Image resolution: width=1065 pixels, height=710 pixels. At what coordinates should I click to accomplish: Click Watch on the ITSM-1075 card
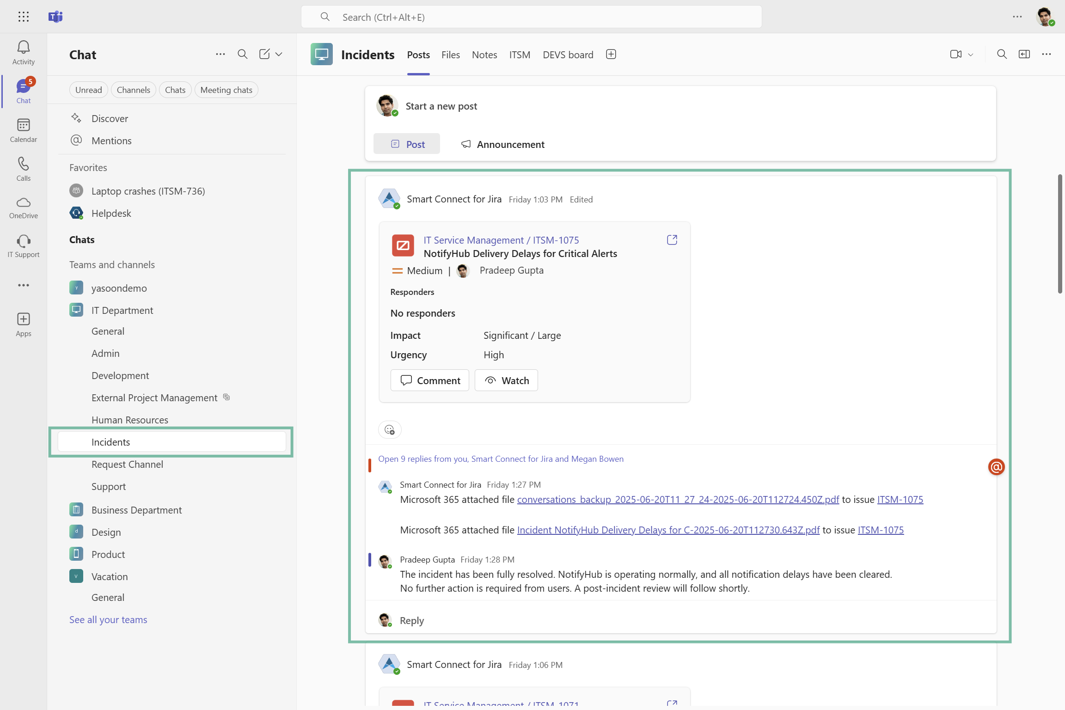pos(506,380)
